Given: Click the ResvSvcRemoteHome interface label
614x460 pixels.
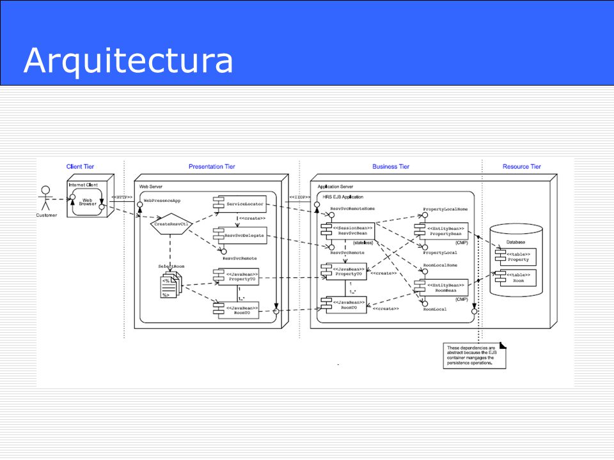Looking at the screenshot, I should coord(352,208).
